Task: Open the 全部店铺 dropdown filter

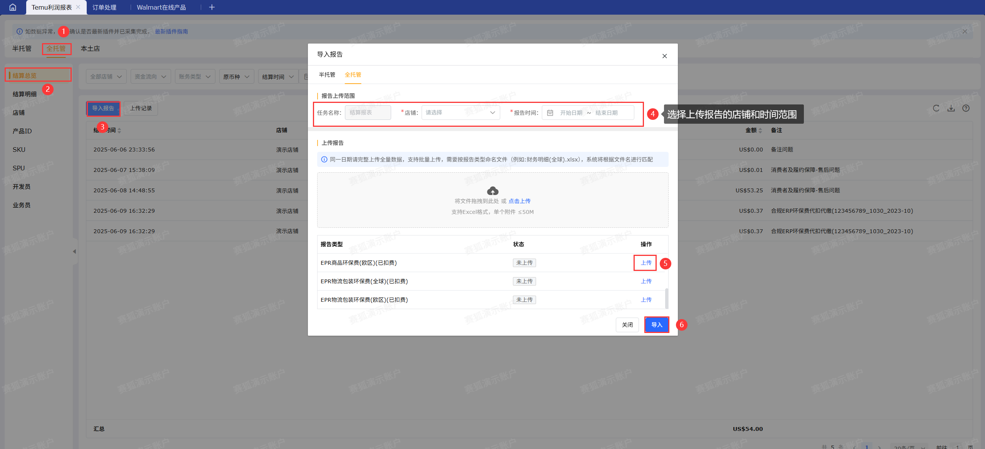Action: coord(106,77)
